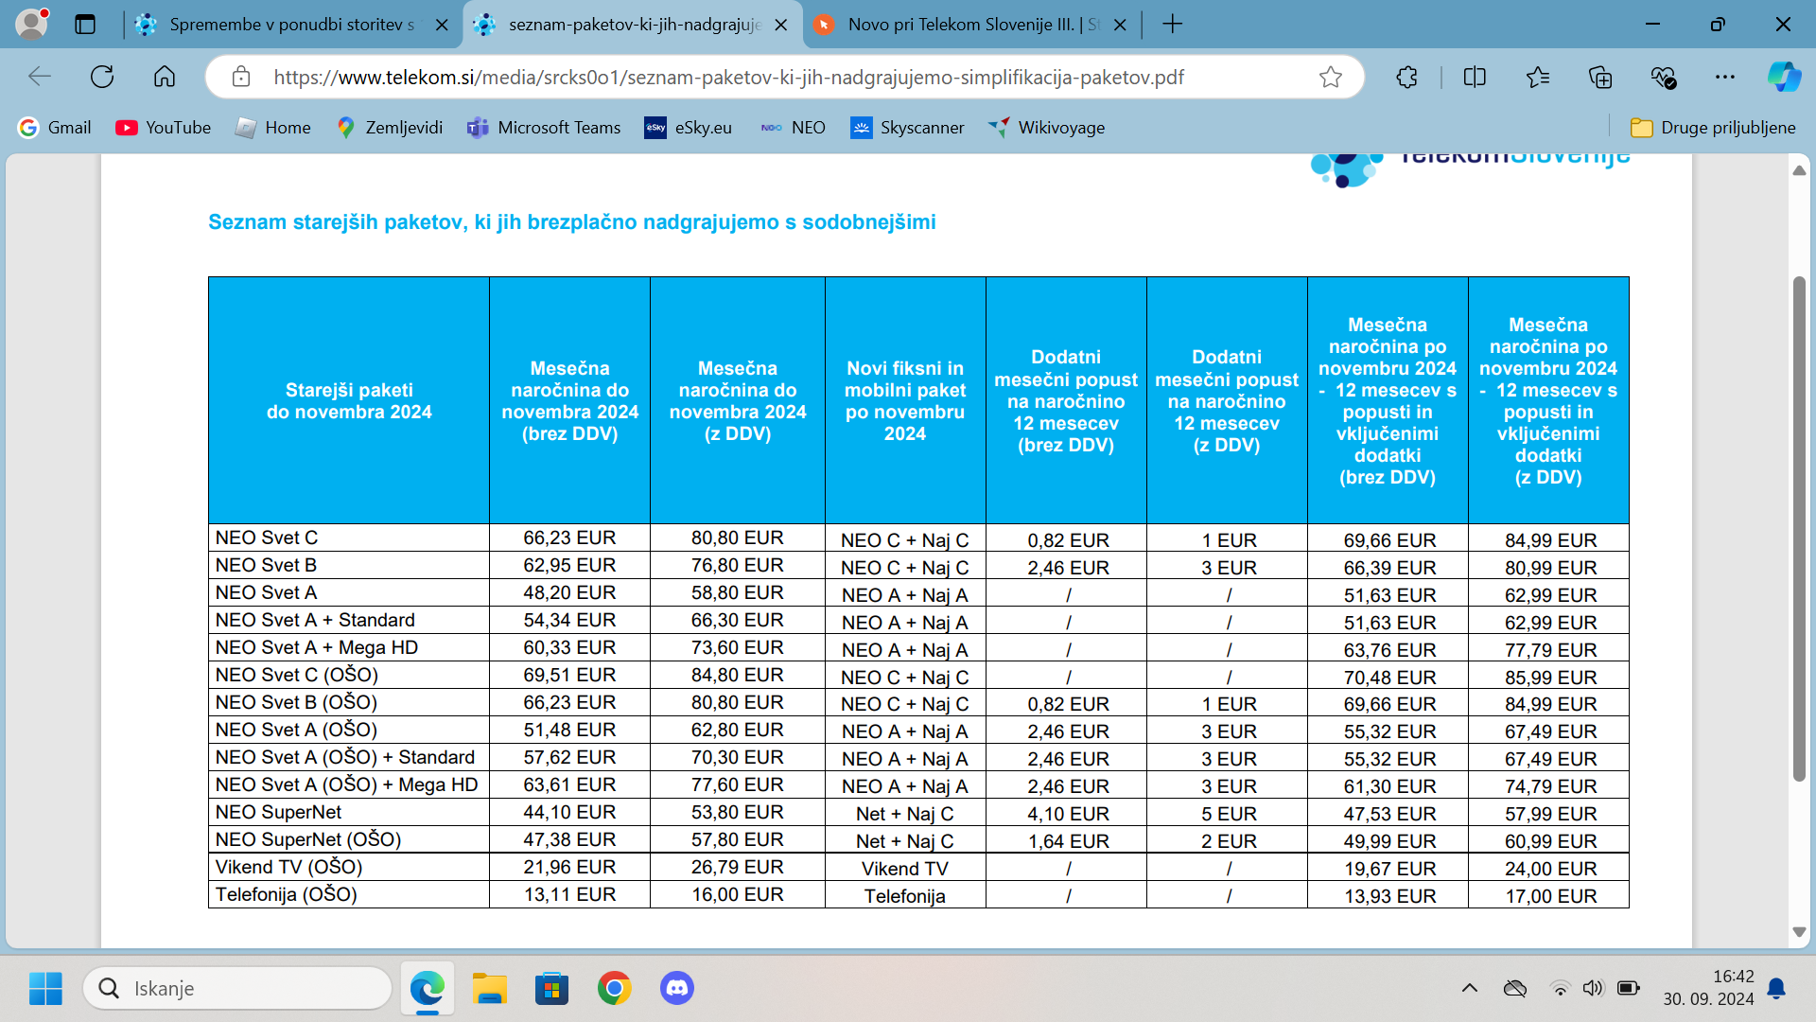Open Microsoft Edge from taskbar
1816x1022 pixels.
pos(428,989)
